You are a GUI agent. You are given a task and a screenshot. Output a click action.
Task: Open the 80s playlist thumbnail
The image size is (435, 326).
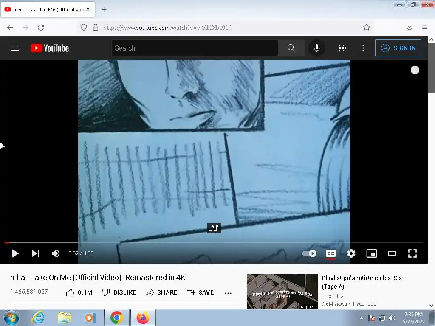pos(282,291)
